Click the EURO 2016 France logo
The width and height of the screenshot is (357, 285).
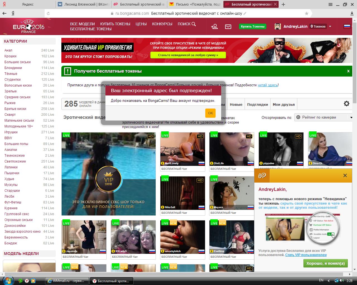coord(28,26)
